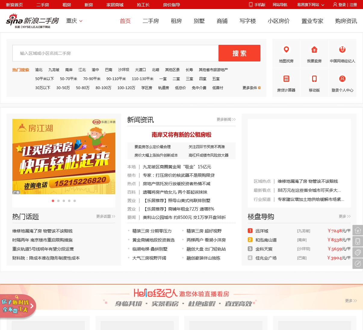This screenshot has width=363, height=330.
Task: Filter by 沙坪坝 district
Action: (x=124, y=70)
